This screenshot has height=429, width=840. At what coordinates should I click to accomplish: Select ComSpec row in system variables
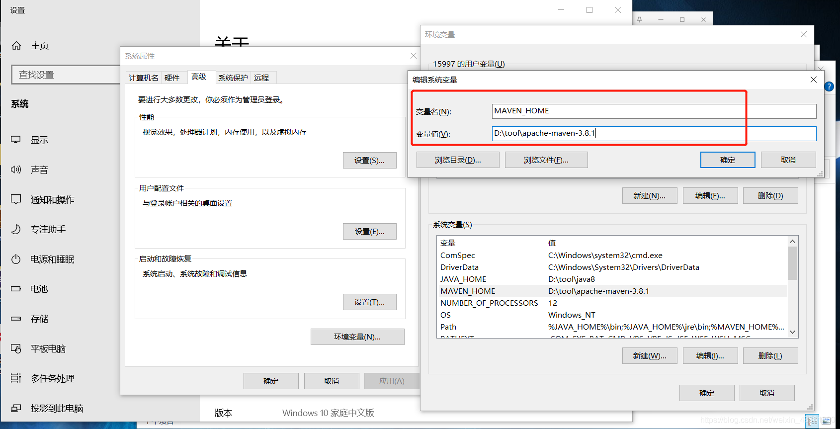tap(612, 256)
